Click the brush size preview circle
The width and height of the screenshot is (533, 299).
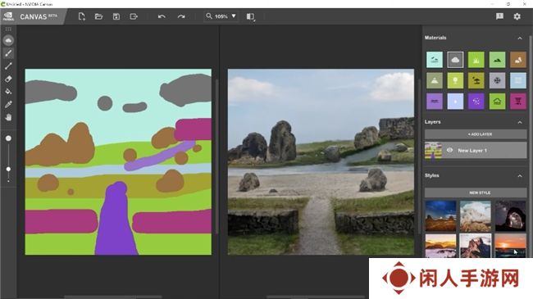click(x=8, y=138)
